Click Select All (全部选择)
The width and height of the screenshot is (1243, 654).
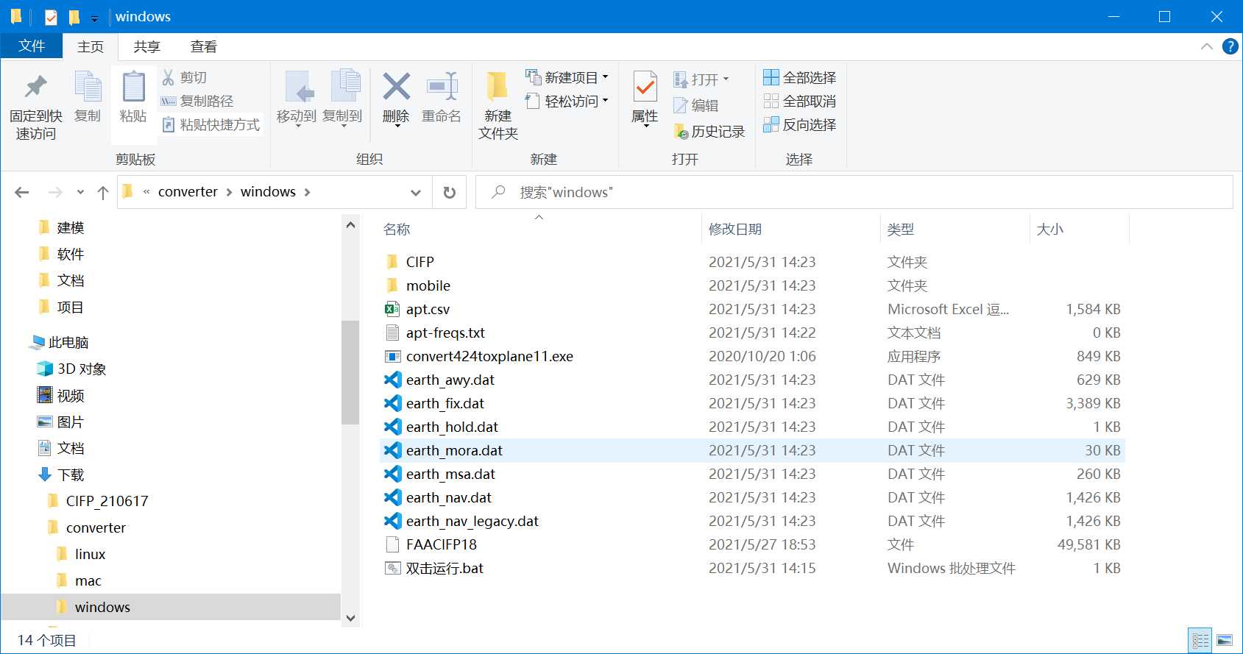[x=800, y=77]
